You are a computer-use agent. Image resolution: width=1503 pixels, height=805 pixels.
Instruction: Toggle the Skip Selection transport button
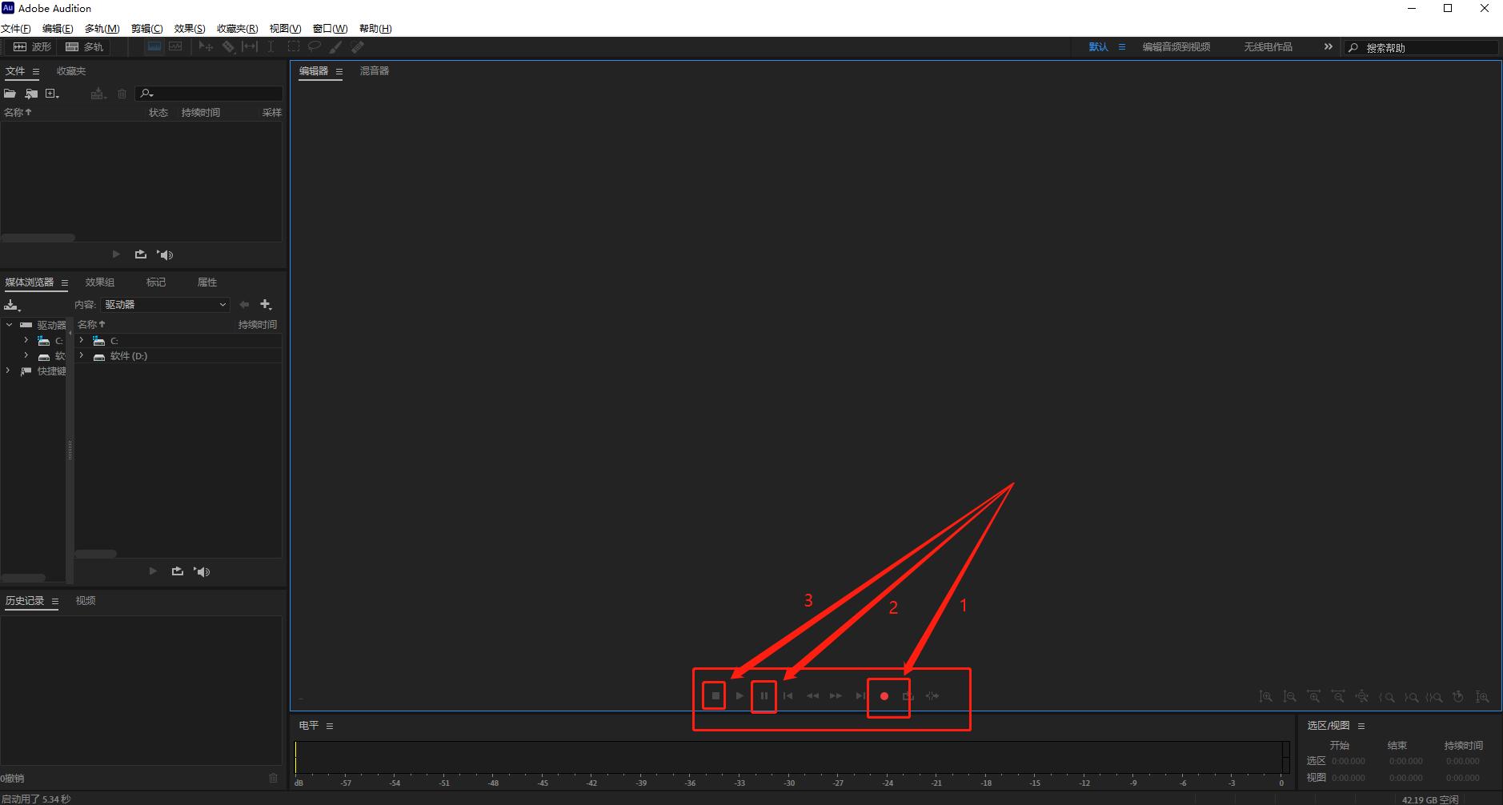tap(932, 696)
